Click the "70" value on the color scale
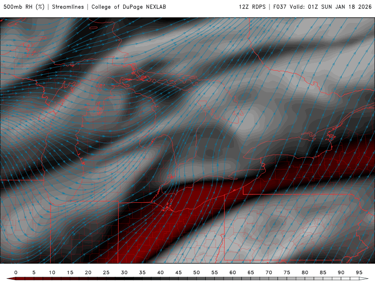Screen dimensions: 375x281 click(x=269, y=273)
